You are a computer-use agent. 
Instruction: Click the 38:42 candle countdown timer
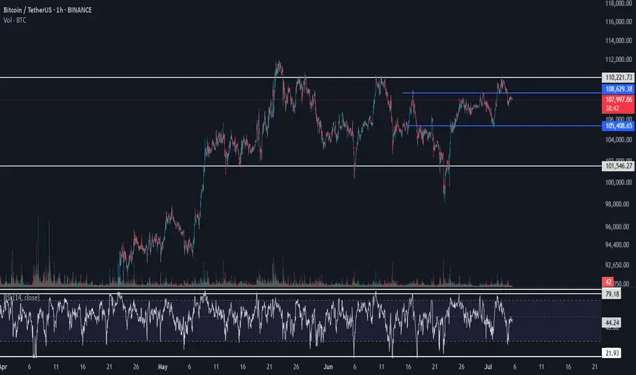click(x=613, y=108)
